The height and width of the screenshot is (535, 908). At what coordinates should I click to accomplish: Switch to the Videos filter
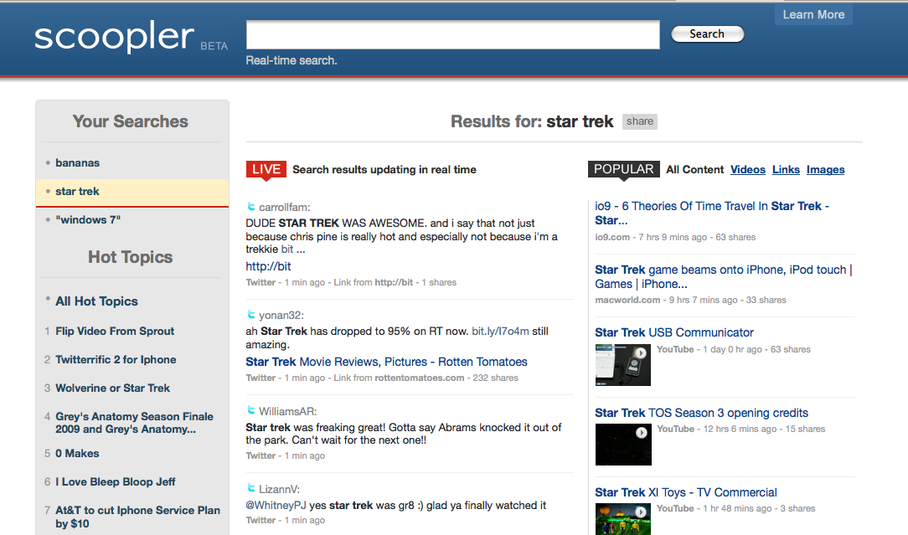coord(748,170)
